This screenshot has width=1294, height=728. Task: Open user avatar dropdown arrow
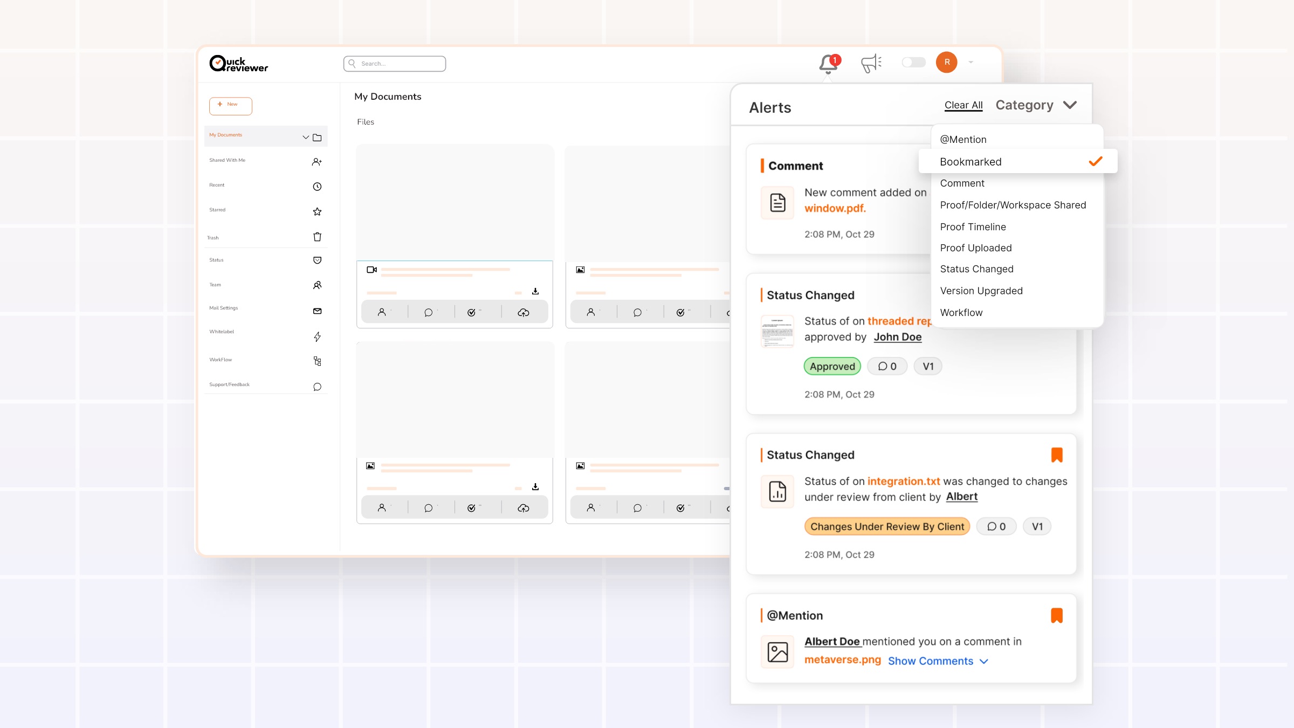(x=970, y=63)
